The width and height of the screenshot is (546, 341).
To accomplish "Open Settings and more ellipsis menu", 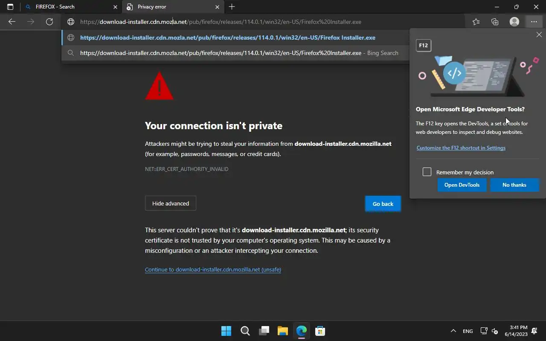I will [x=534, y=22].
